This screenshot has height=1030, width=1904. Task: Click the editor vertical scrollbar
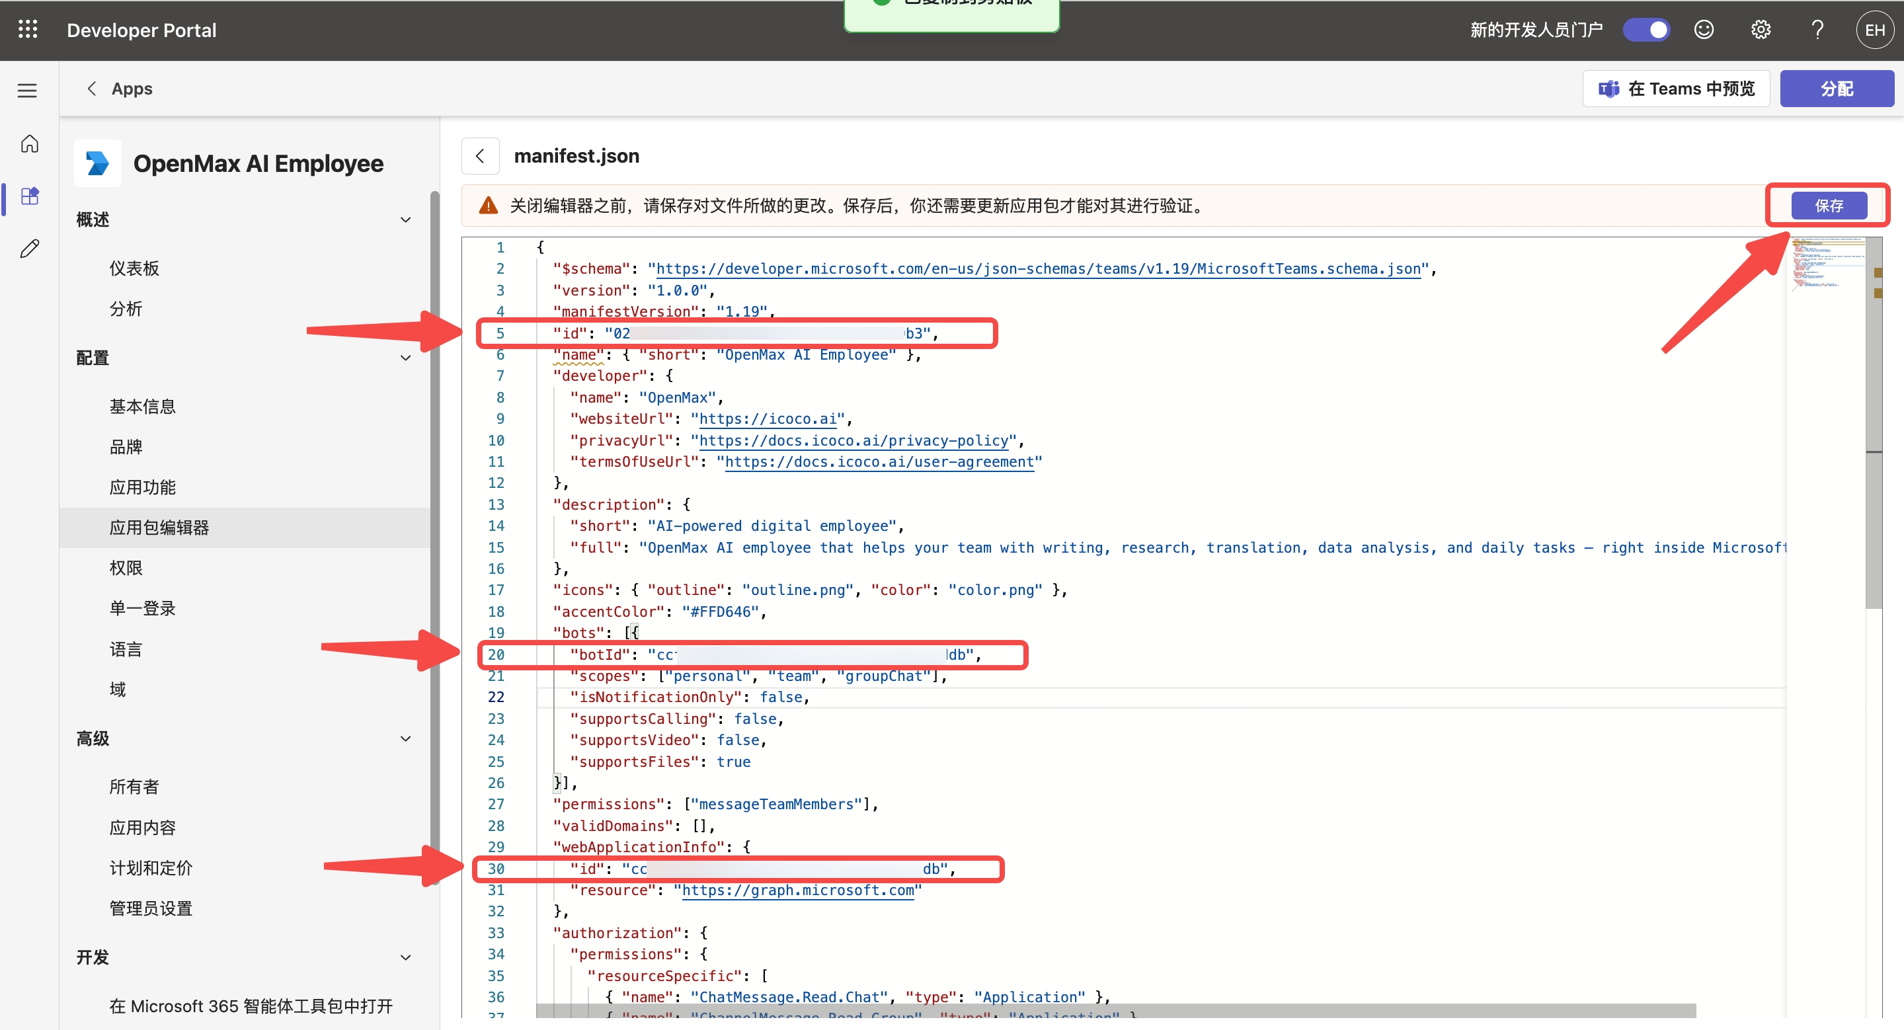click(1874, 422)
